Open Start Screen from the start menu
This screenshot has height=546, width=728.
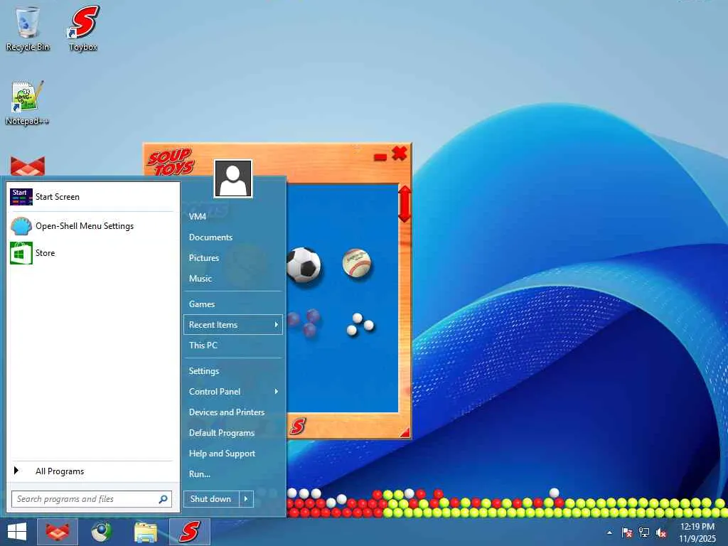93,197
